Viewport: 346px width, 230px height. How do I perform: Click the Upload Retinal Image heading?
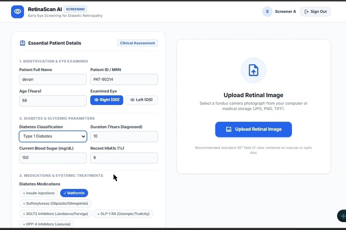click(253, 95)
